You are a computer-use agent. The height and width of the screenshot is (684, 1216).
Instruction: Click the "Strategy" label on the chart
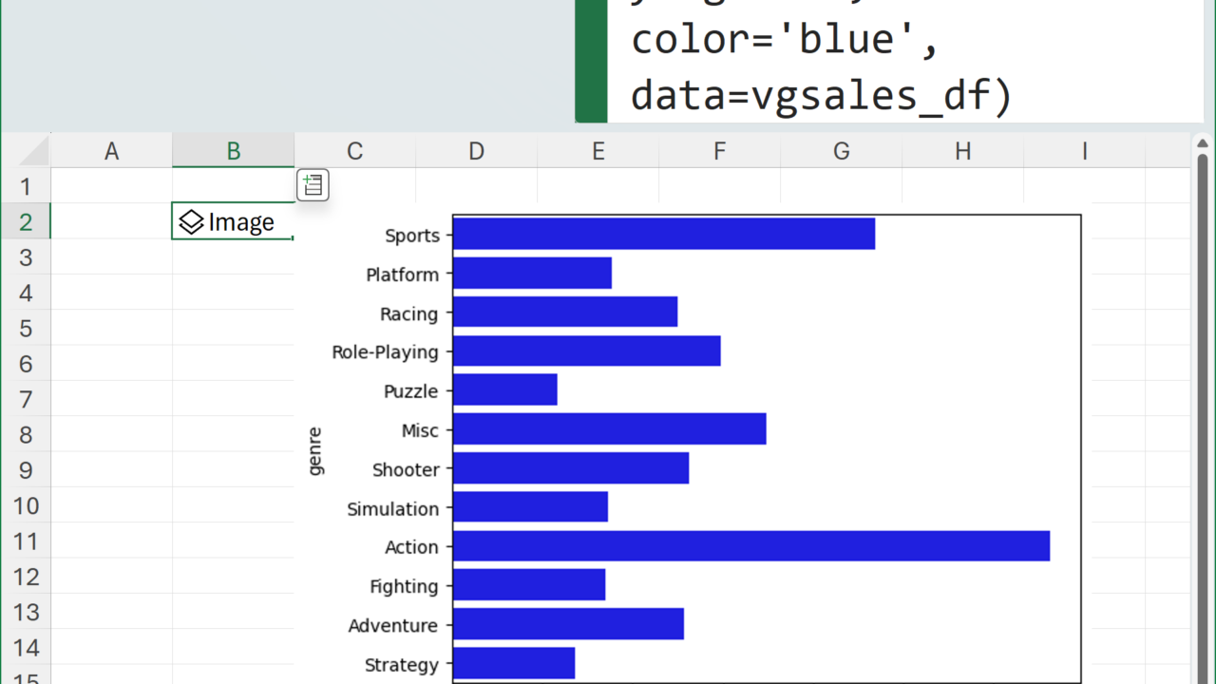tap(402, 665)
